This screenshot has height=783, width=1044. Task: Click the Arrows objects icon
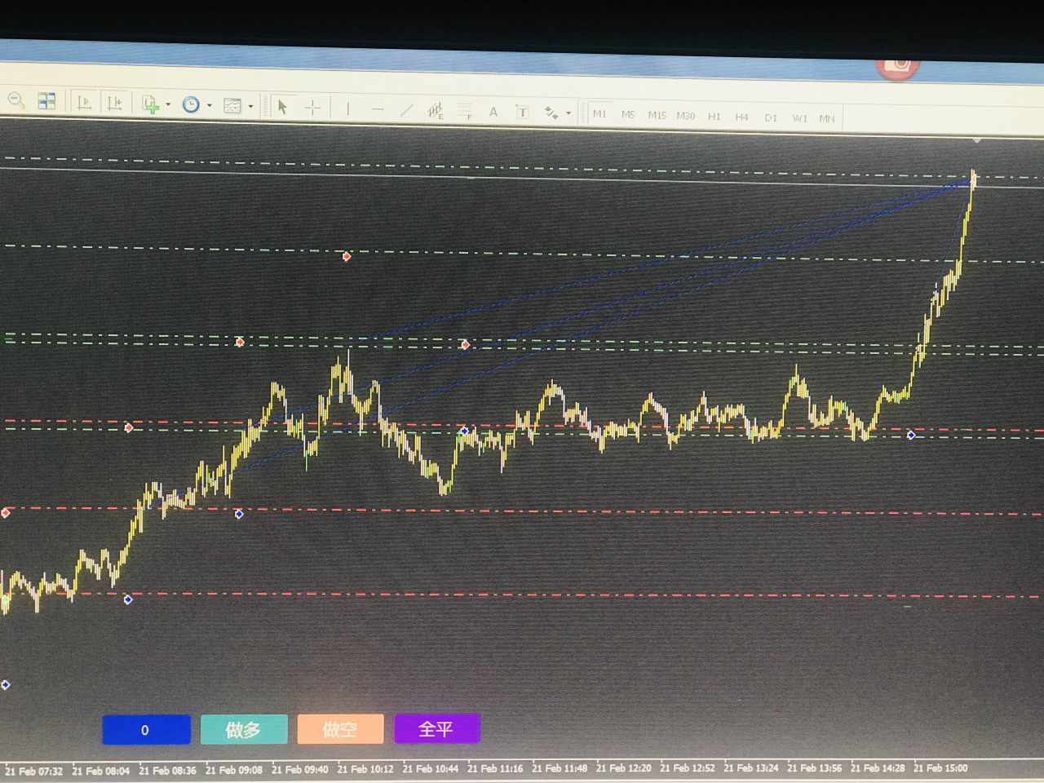(552, 113)
